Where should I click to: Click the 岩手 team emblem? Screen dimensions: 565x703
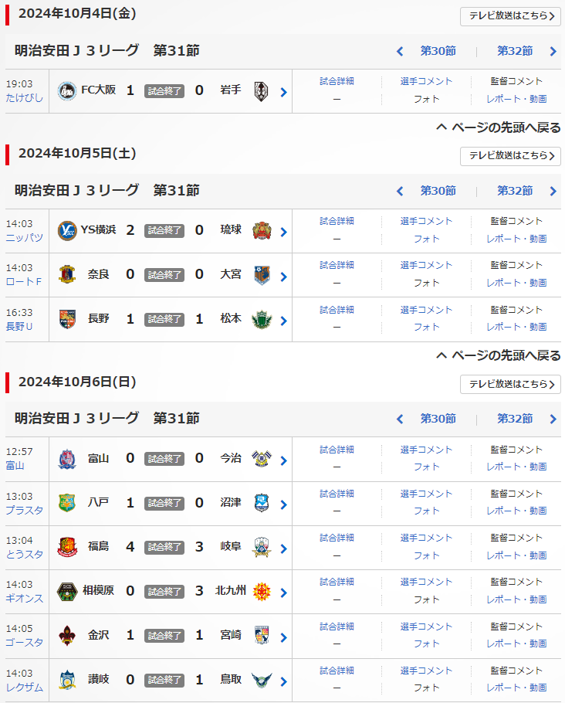[261, 90]
